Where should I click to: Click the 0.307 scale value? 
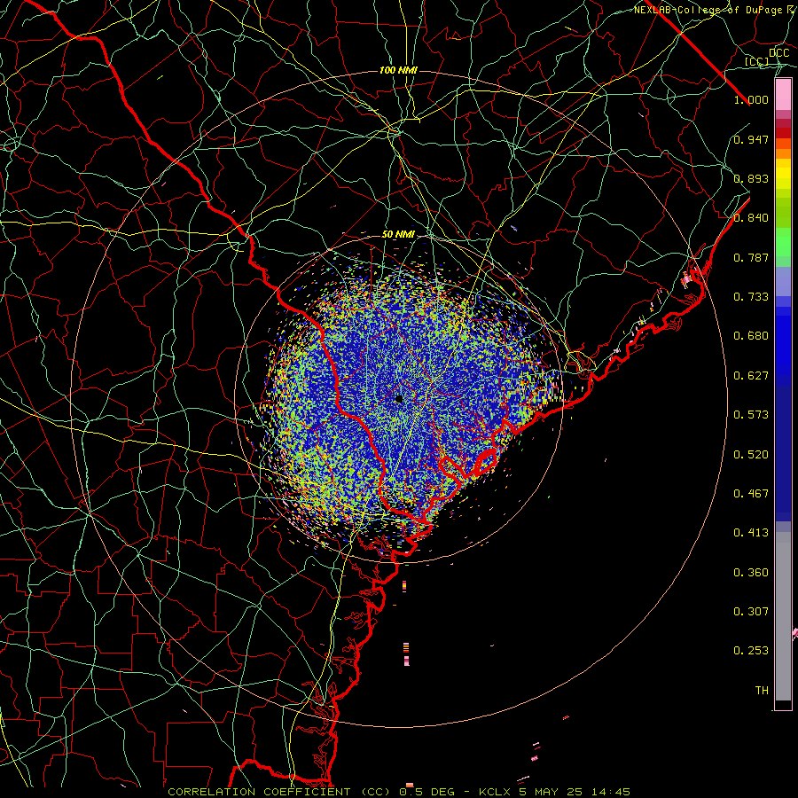pyautogui.click(x=751, y=612)
